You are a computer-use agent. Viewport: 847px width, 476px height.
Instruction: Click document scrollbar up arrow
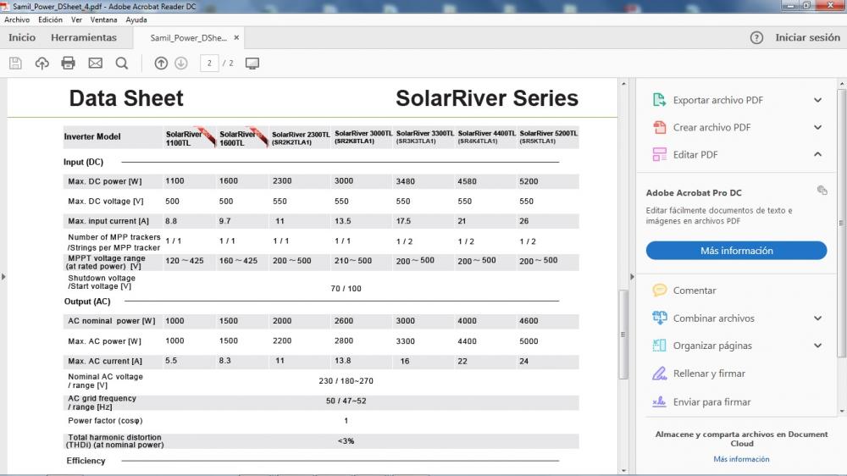click(623, 84)
